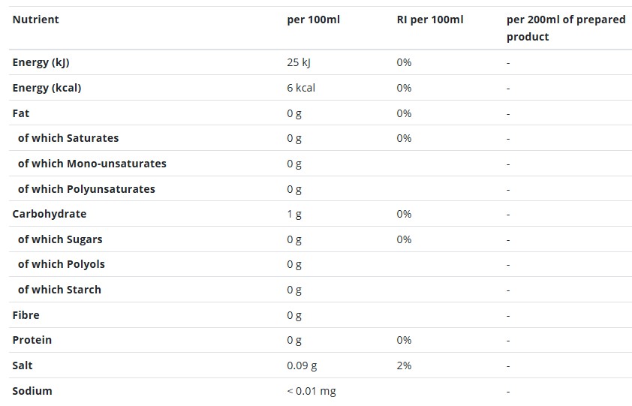Click the Energy (kJ) row label
Image resolution: width=632 pixels, height=406 pixels.
click(41, 62)
